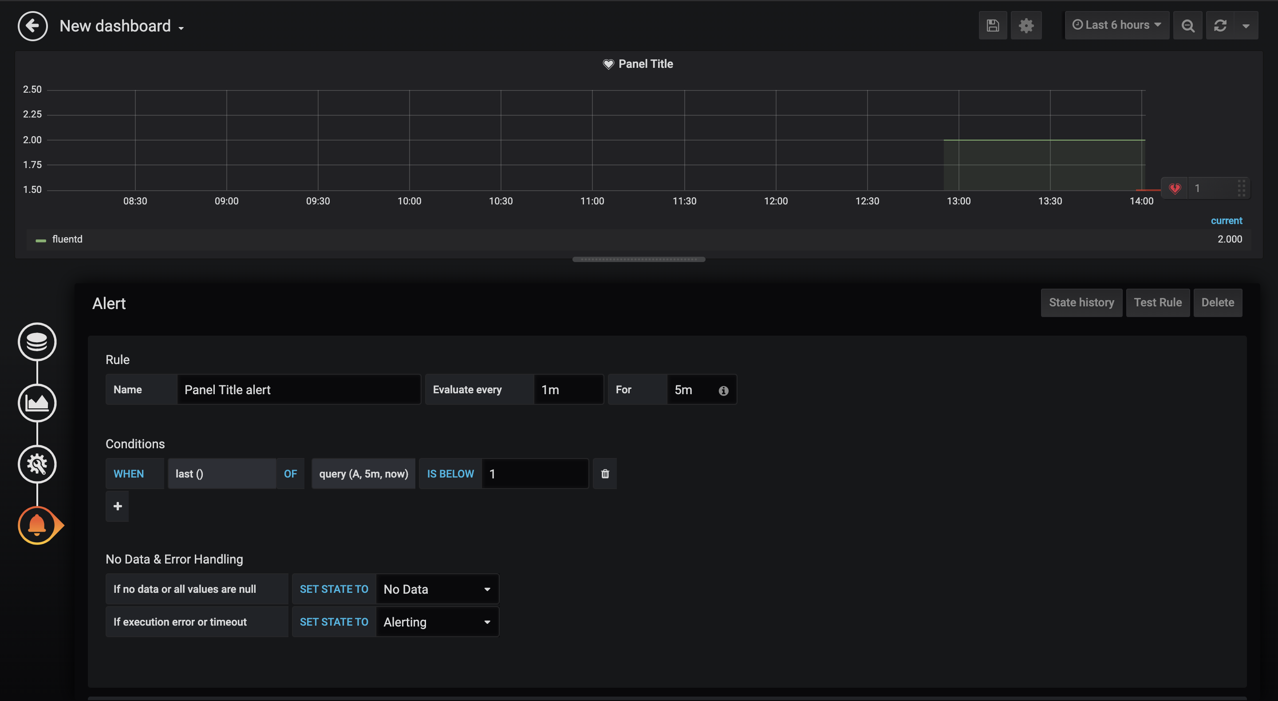1278x701 pixels.
Task: Click the info icon next to For
Action: [723, 391]
